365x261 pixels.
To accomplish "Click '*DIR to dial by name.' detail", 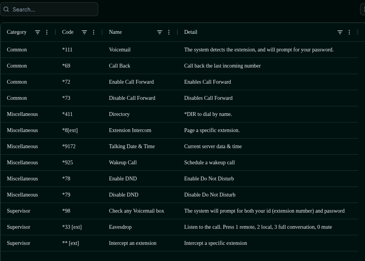I will click(208, 114).
